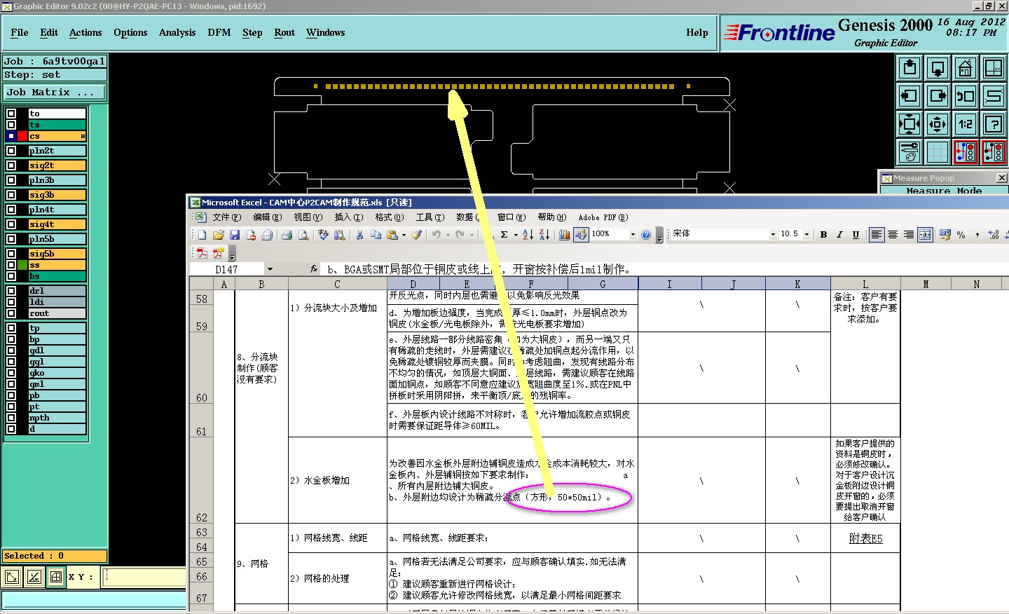The width and height of the screenshot is (1009, 614).
Task: Click the black net traffic-light icon
Action: coord(994,152)
